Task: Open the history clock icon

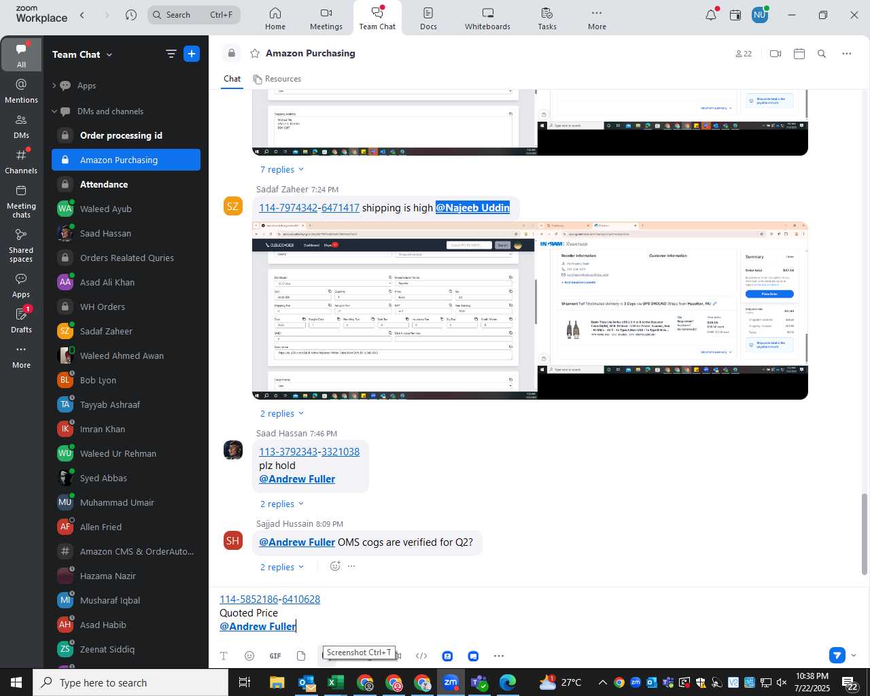Action: (x=131, y=15)
